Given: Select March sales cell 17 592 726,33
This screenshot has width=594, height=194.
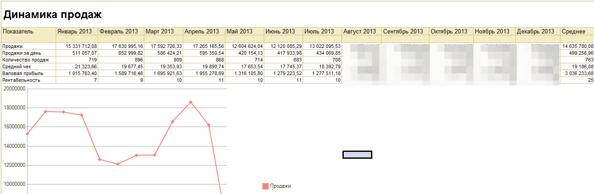Looking at the screenshot, I should (x=164, y=46).
